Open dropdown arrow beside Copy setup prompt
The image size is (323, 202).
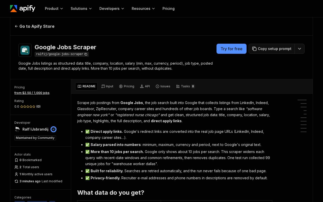pos(300,49)
